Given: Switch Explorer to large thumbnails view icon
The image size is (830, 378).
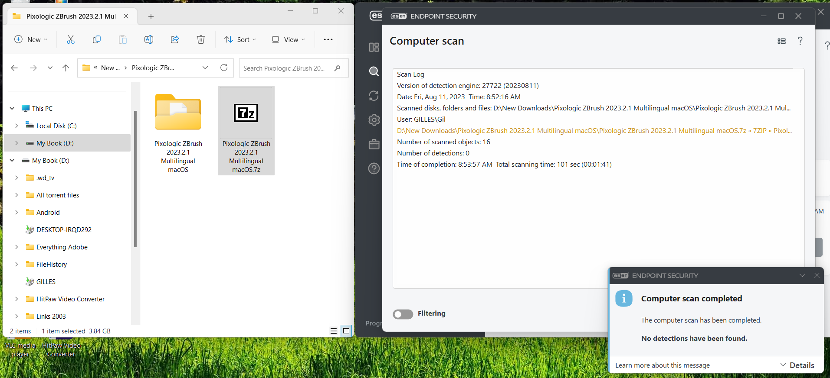Looking at the screenshot, I should pyautogui.click(x=346, y=331).
